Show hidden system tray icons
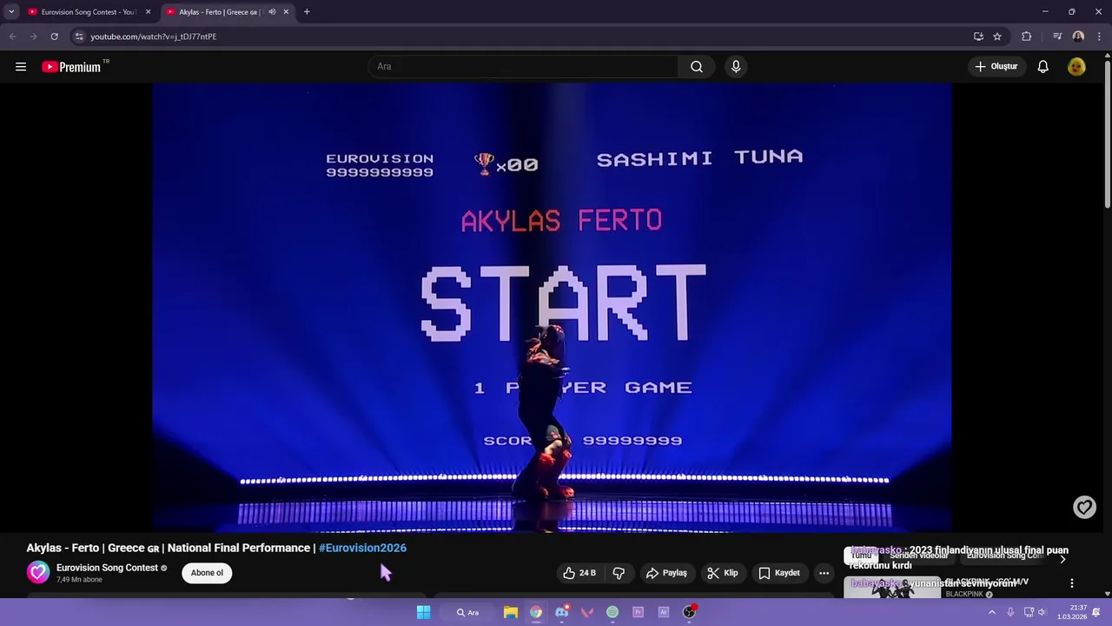 [x=991, y=612]
